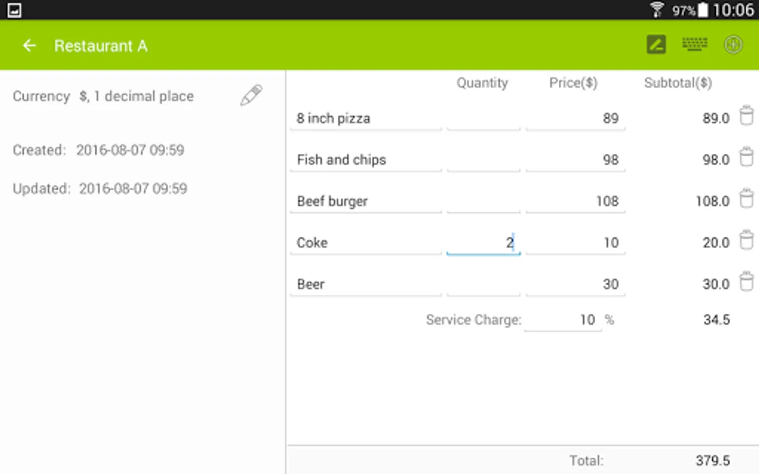Edit the Service Charge percentage field
759x474 pixels.
[x=563, y=320]
